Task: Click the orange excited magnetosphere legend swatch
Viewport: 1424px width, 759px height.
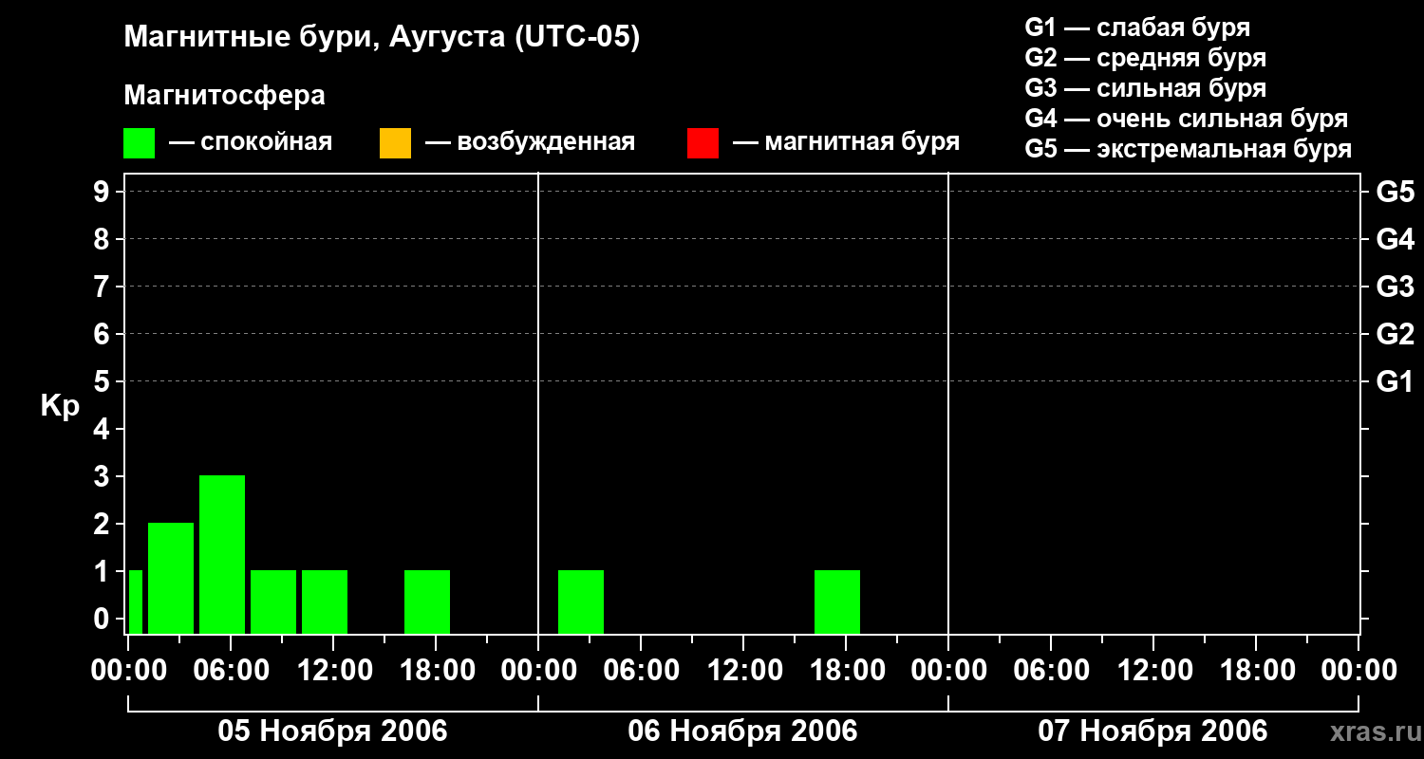Action: click(x=395, y=143)
